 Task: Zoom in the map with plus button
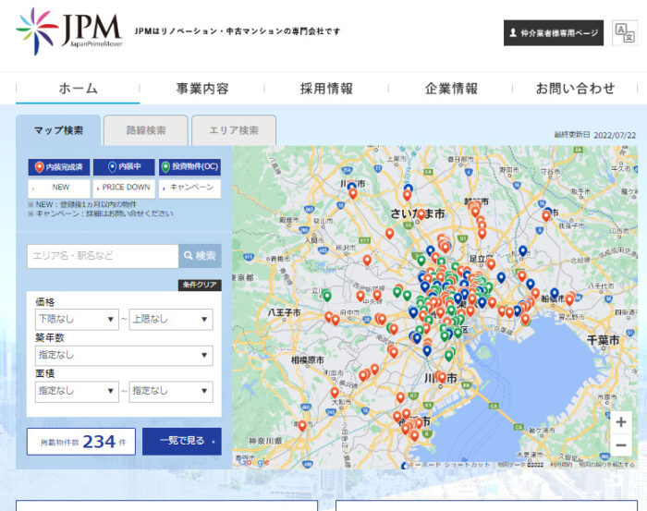tap(620, 422)
